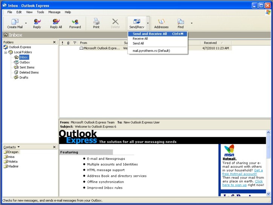Open the Addresses book icon

[x=161, y=21]
